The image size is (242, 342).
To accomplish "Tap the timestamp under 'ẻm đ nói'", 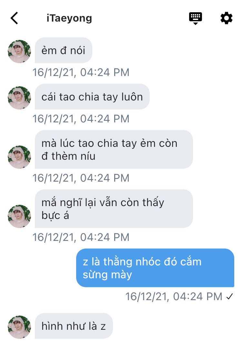I will 81,72.
